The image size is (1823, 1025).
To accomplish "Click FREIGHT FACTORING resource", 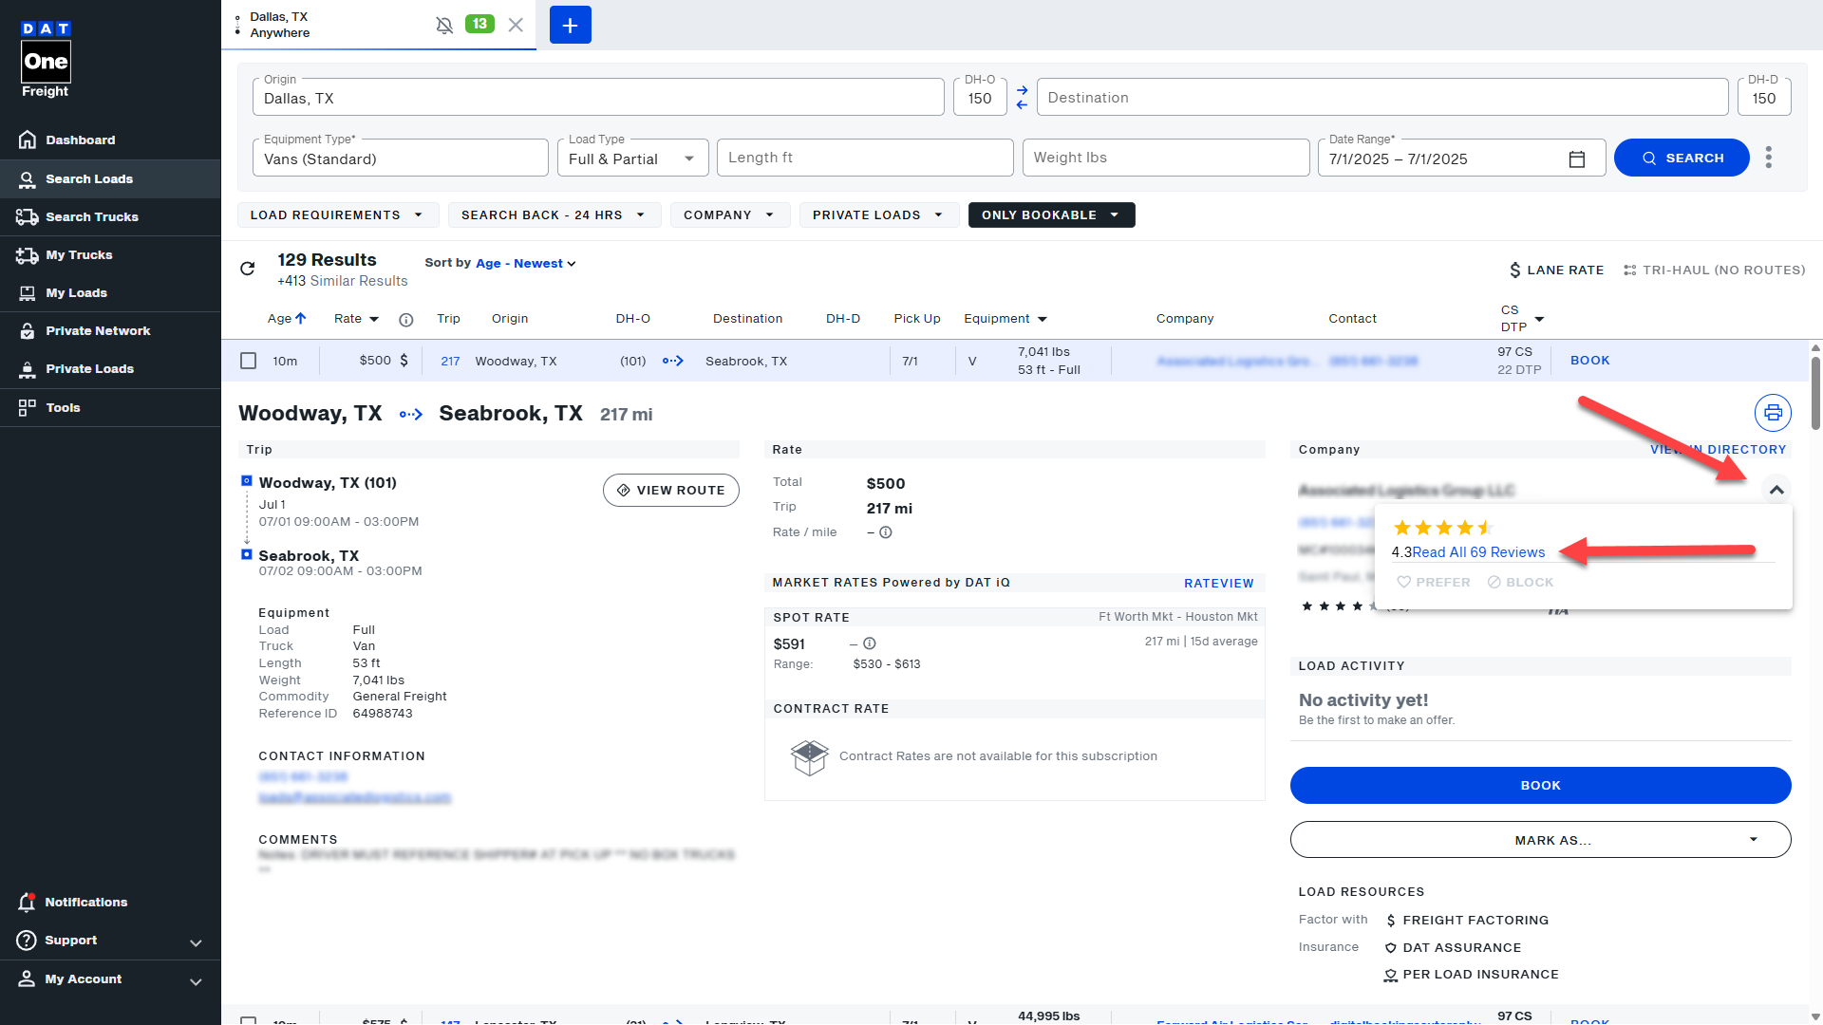I will (x=1467, y=920).
